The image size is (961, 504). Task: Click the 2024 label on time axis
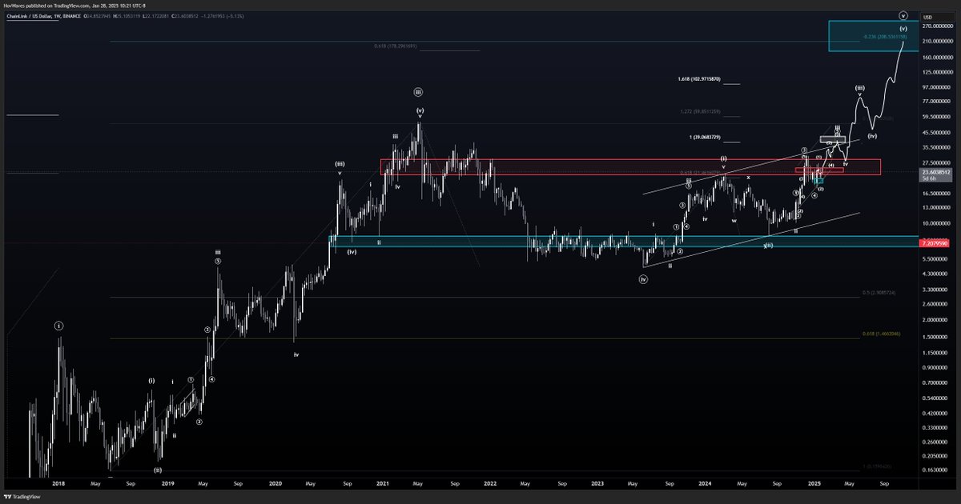pos(705,483)
